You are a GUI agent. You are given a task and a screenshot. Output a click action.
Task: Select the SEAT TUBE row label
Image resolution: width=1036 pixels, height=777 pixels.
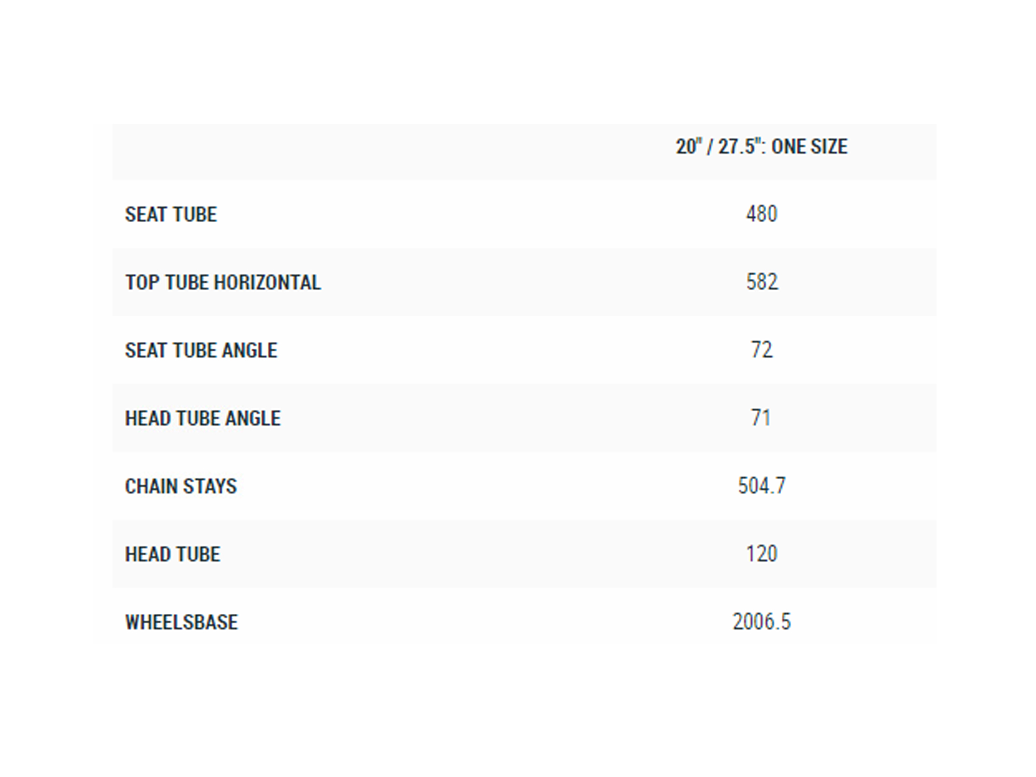(171, 214)
